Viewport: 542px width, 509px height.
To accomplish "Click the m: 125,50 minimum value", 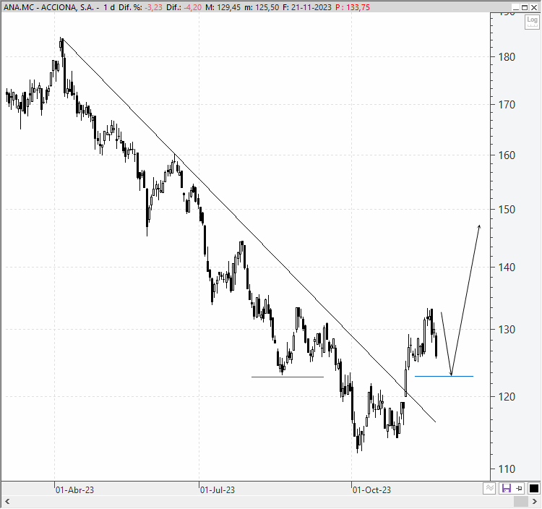I will tap(262, 7).
